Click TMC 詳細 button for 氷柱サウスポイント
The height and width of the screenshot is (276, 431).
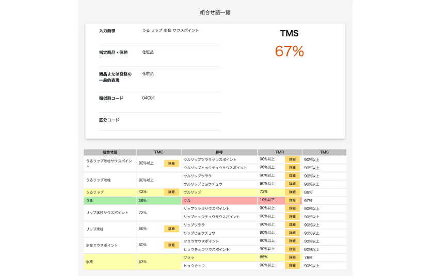tap(171, 245)
